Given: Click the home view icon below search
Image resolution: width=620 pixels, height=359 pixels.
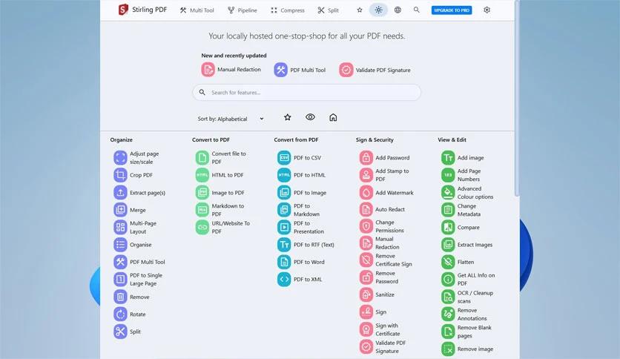Looking at the screenshot, I should pos(333,117).
